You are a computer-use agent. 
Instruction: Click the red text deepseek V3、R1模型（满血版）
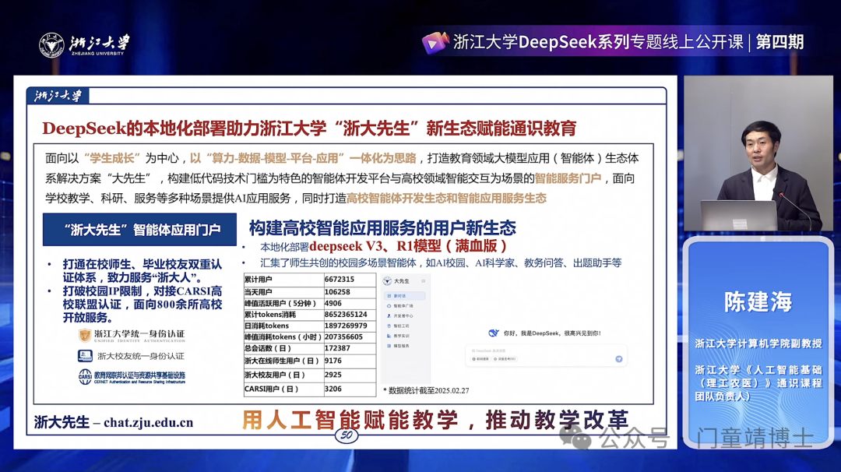click(408, 246)
